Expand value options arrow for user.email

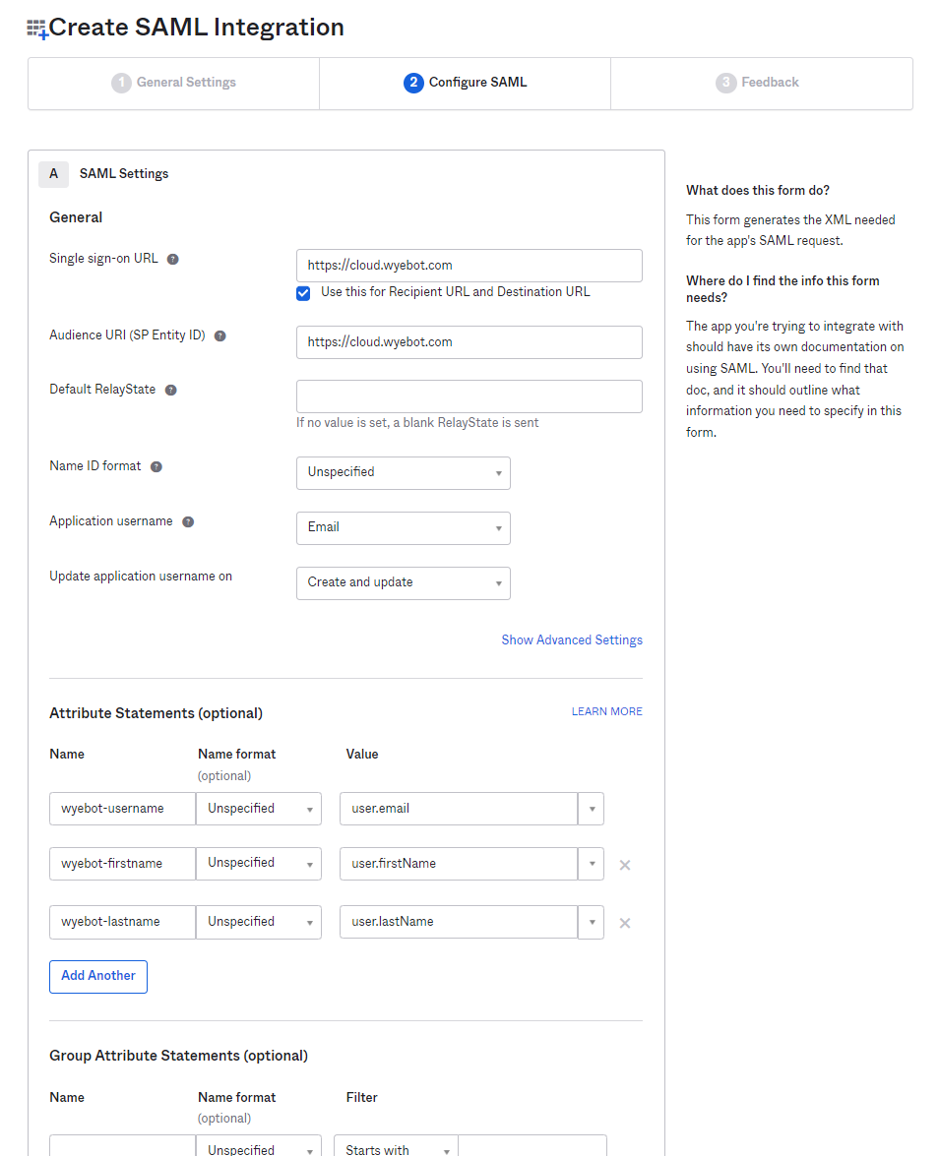pos(592,809)
